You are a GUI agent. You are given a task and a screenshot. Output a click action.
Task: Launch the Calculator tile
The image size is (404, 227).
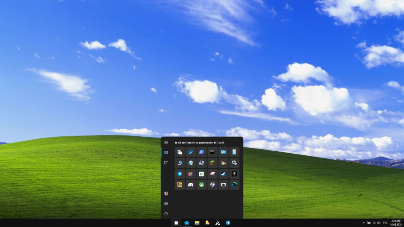click(234, 152)
